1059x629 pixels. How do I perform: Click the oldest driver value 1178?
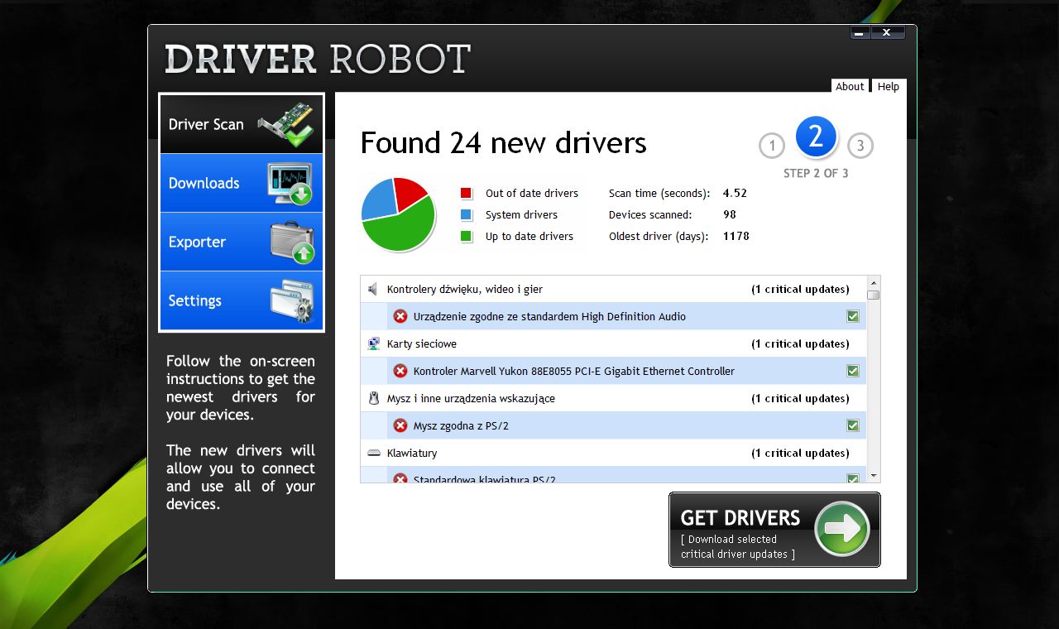pos(736,236)
